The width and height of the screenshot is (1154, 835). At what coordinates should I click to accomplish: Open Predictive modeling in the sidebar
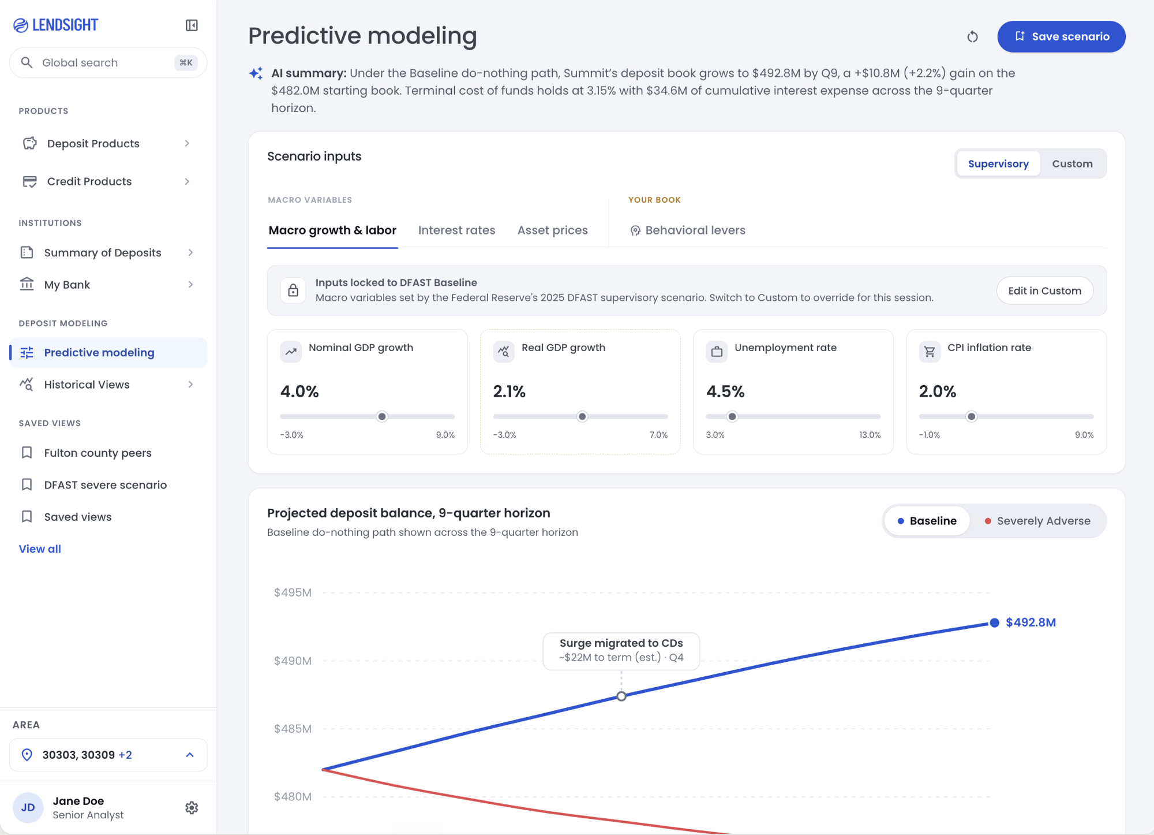pos(108,352)
